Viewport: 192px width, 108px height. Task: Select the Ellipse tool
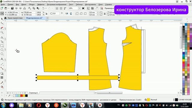point(2,50)
